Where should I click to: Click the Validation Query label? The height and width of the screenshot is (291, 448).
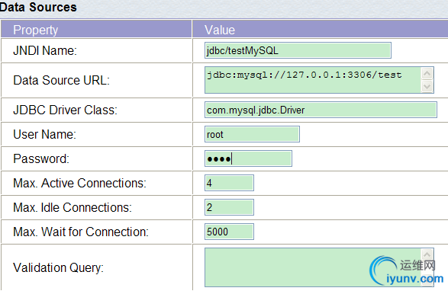(x=58, y=268)
